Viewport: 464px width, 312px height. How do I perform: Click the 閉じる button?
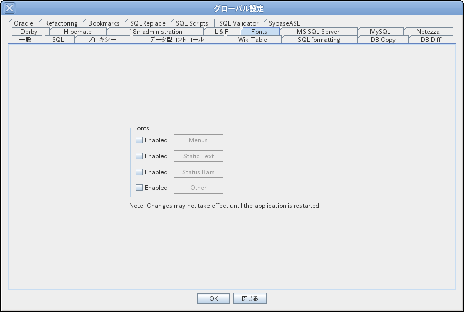(x=250, y=298)
